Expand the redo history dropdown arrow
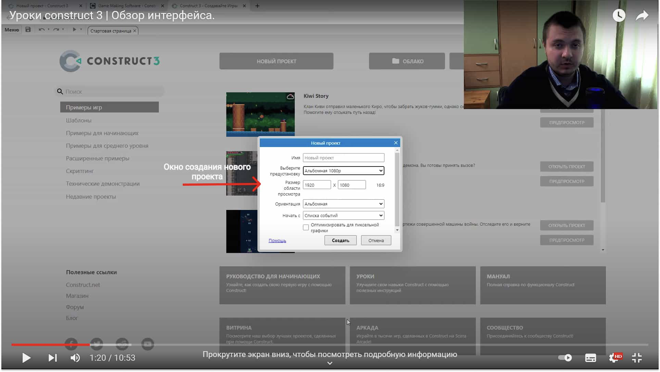This screenshot has width=660, height=372. point(63,30)
